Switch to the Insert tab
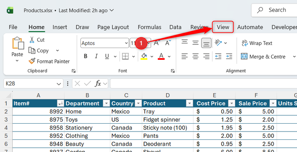This screenshot has height=152, width=297. coord(60,27)
